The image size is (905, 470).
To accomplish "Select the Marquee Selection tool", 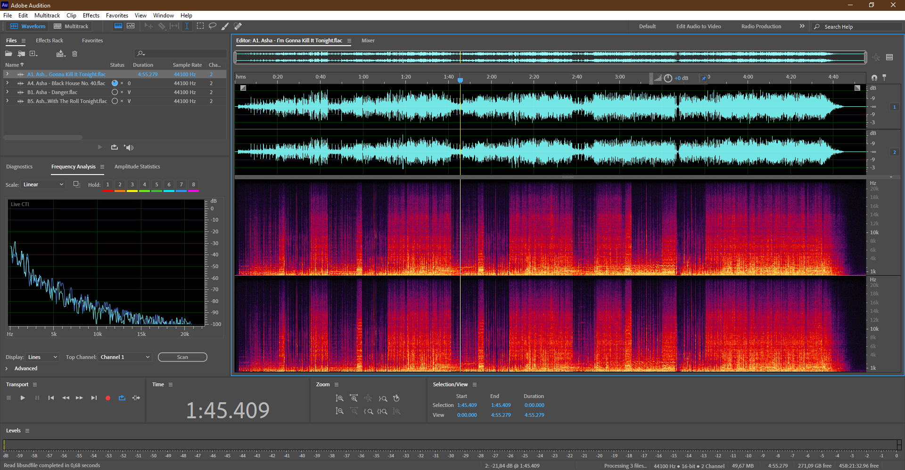I will (x=200, y=26).
